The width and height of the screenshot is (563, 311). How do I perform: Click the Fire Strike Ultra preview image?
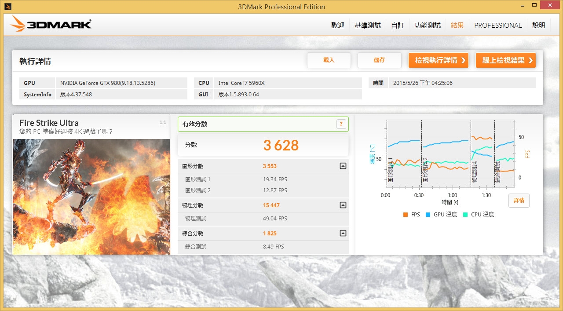(x=91, y=197)
